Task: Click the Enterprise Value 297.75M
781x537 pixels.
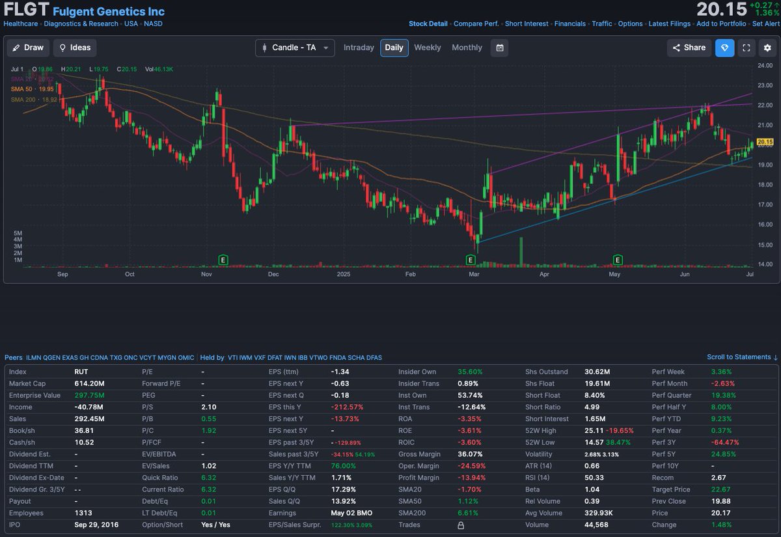Action: (90, 395)
